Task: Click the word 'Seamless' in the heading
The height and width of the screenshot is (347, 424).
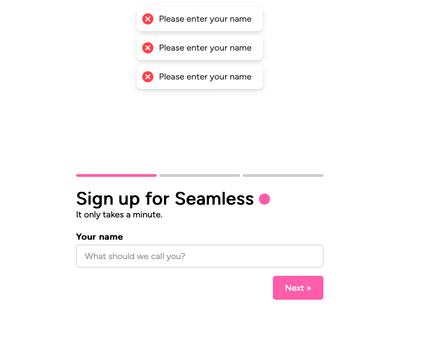Action: point(214,199)
